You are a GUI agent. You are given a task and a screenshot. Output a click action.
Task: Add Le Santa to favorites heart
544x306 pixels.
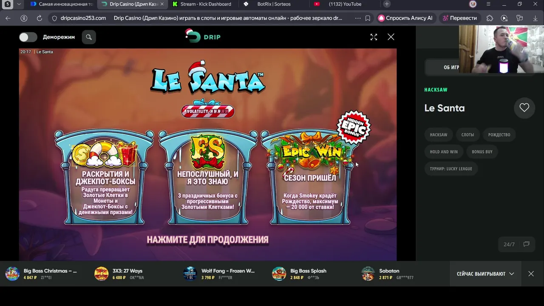524,108
